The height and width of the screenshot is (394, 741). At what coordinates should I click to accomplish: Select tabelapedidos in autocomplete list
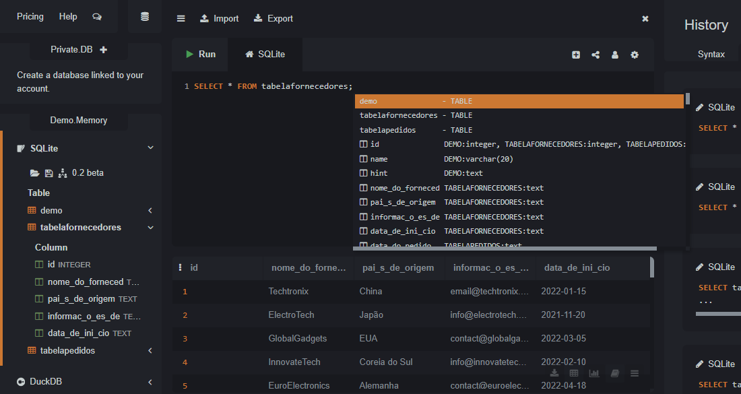click(388, 130)
